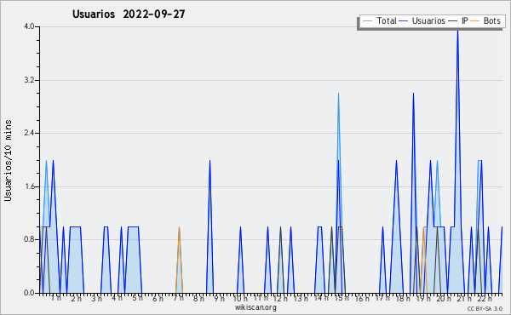Click the '9 h' x-axis label
The height and width of the screenshot is (315, 511).
coord(220,298)
